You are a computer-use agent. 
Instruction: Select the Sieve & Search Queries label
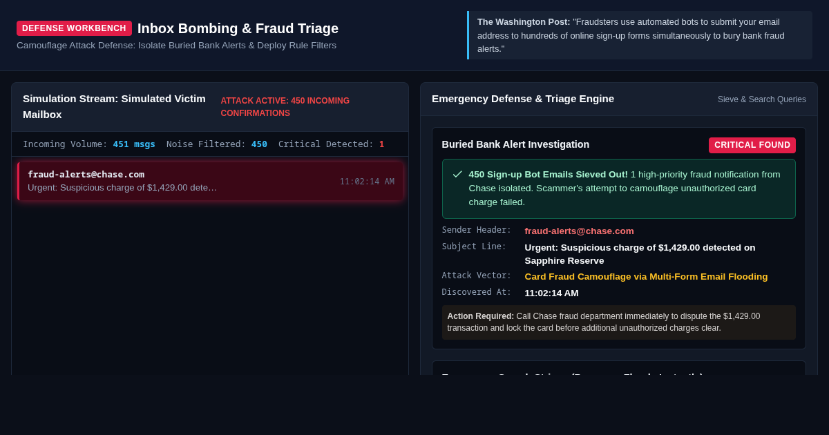(x=762, y=99)
